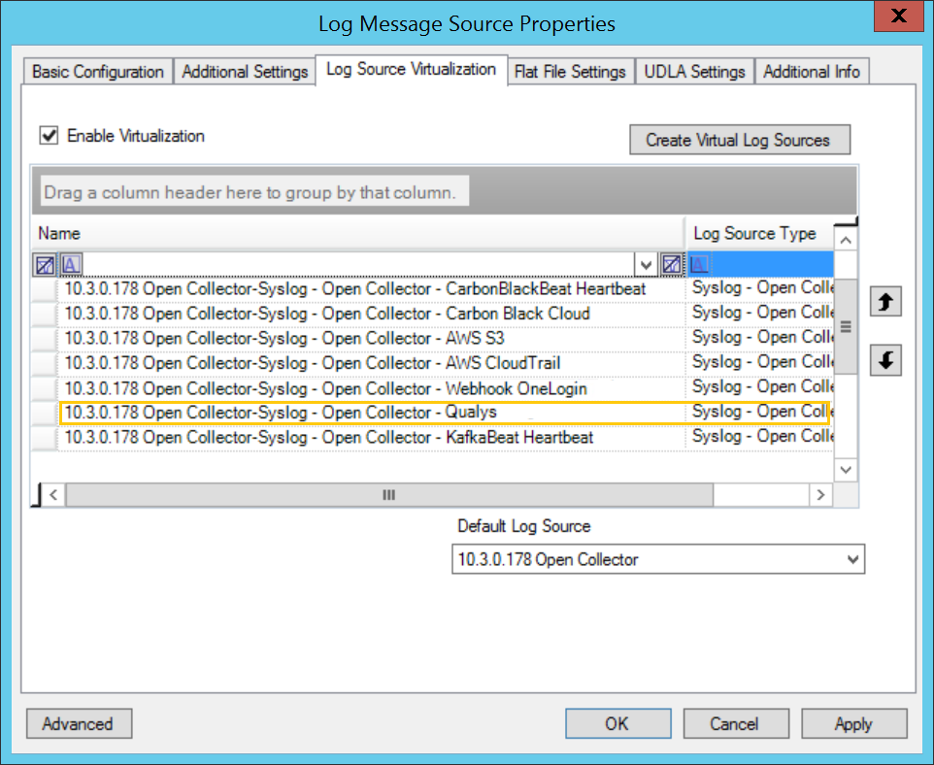Uncheck the Enable Virtualization checkbox

tap(50, 136)
